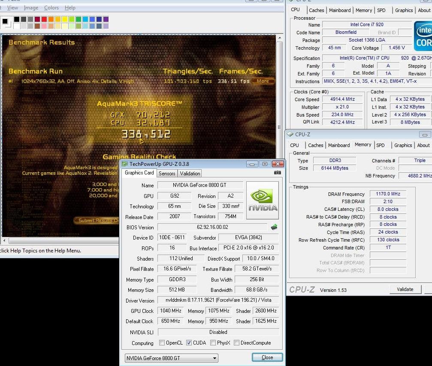432x366 pixels.
Task: Click the AquaMark score 338,512
Action: (146, 134)
